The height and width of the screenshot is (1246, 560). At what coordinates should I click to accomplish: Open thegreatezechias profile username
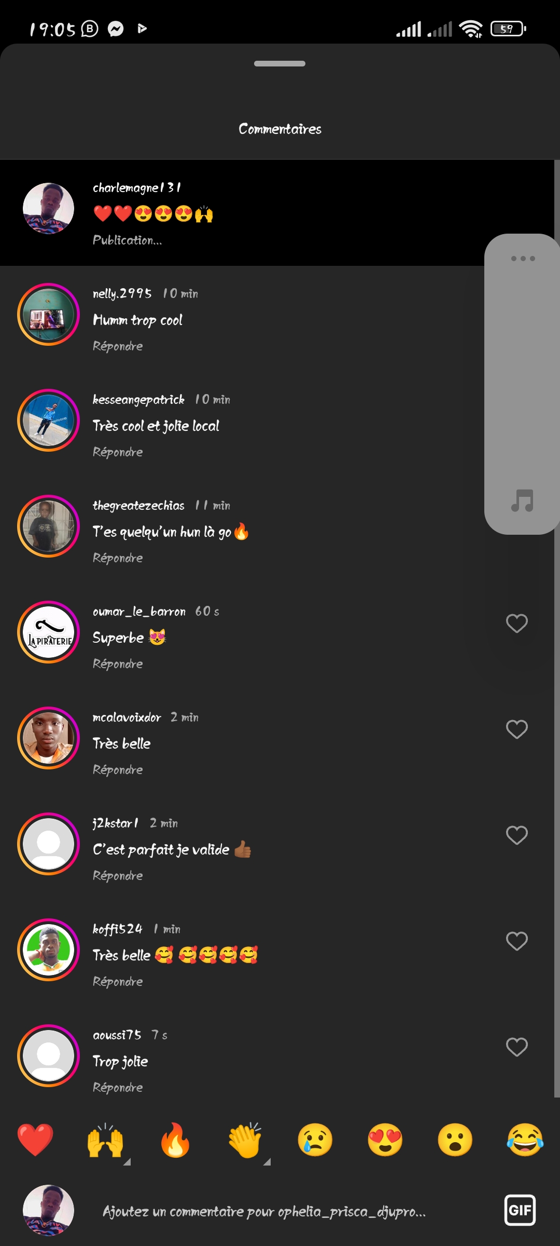tap(138, 506)
